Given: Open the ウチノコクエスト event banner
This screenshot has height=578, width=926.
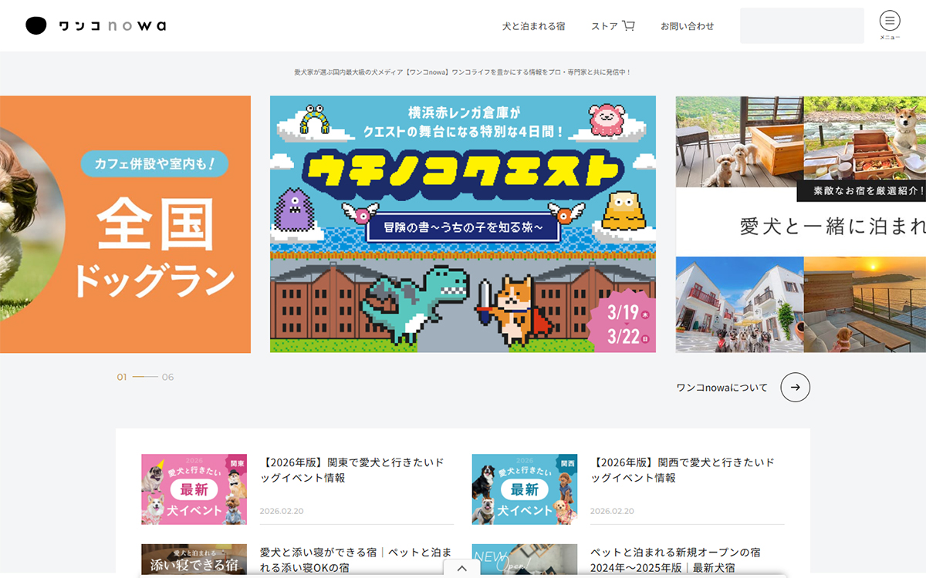Looking at the screenshot, I should [462, 223].
